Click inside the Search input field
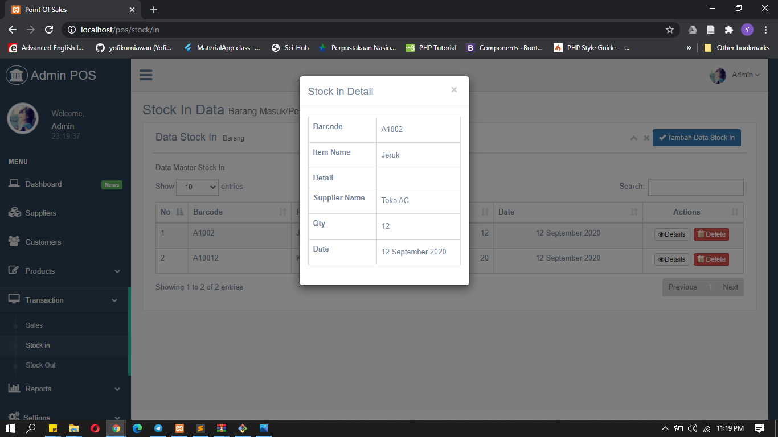778x437 pixels. (695, 187)
